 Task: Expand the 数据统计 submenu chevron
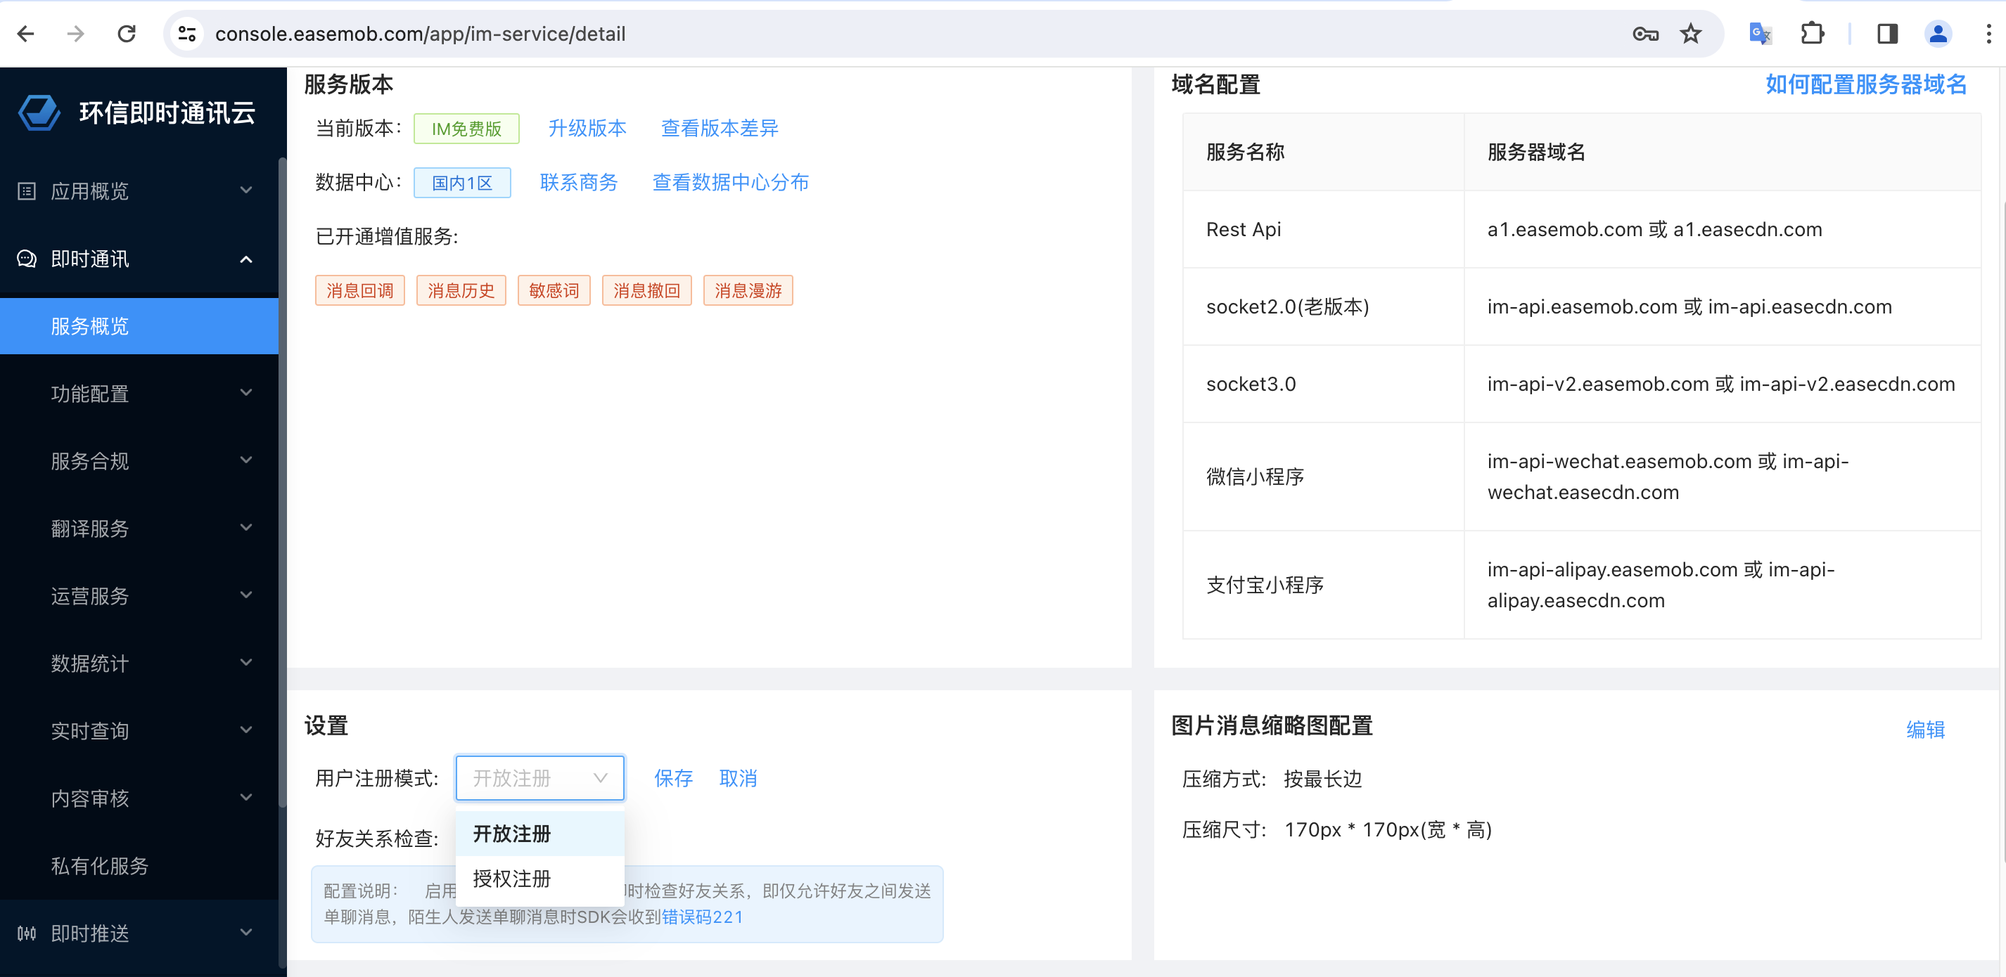(x=246, y=664)
